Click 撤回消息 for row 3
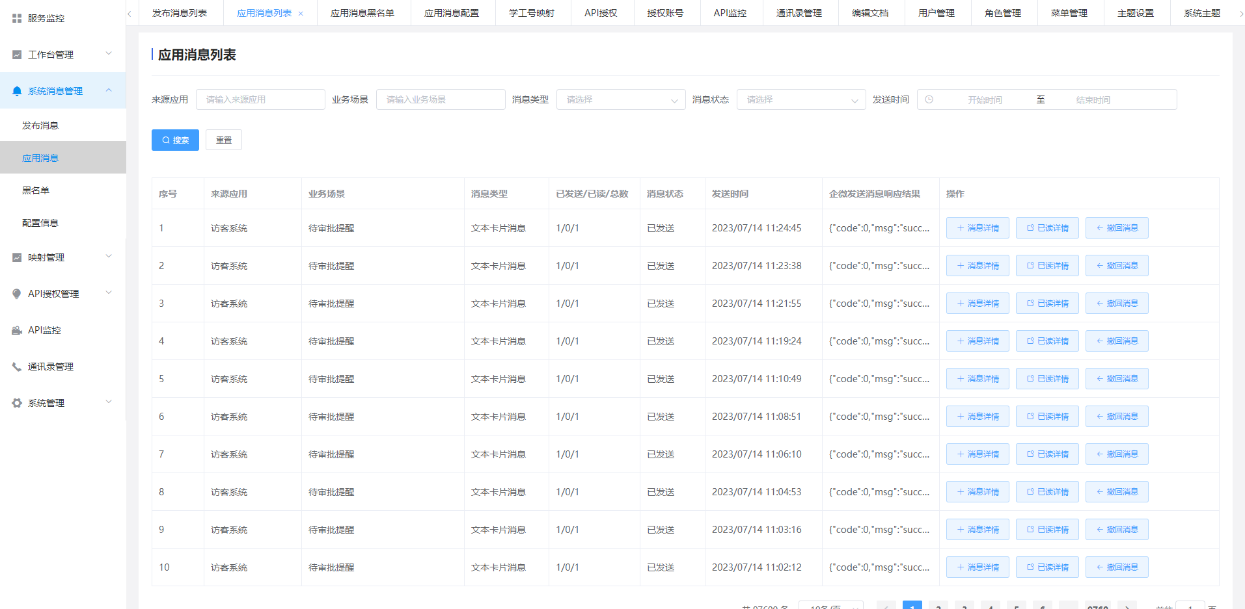This screenshot has width=1245, height=609. (x=1117, y=304)
